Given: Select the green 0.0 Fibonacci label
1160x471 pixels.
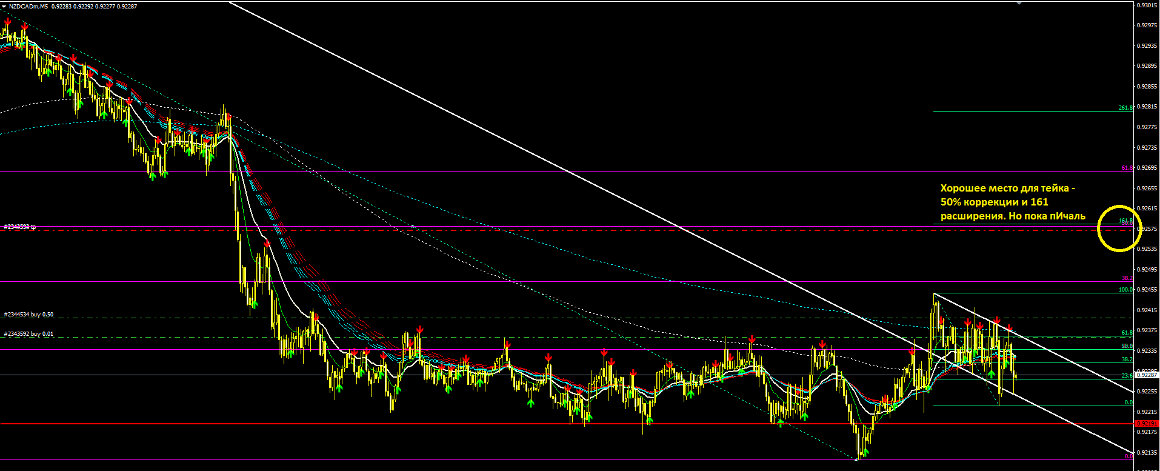Looking at the screenshot, I should (1128, 403).
